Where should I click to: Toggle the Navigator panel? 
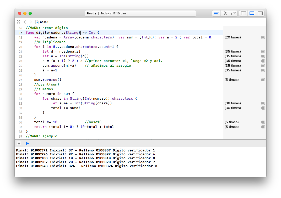pyautogui.click(x=243, y=13)
